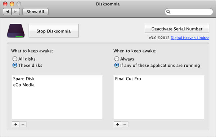Click the back navigation arrow
The height and width of the screenshot is (137, 216).
[x=7, y=12]
